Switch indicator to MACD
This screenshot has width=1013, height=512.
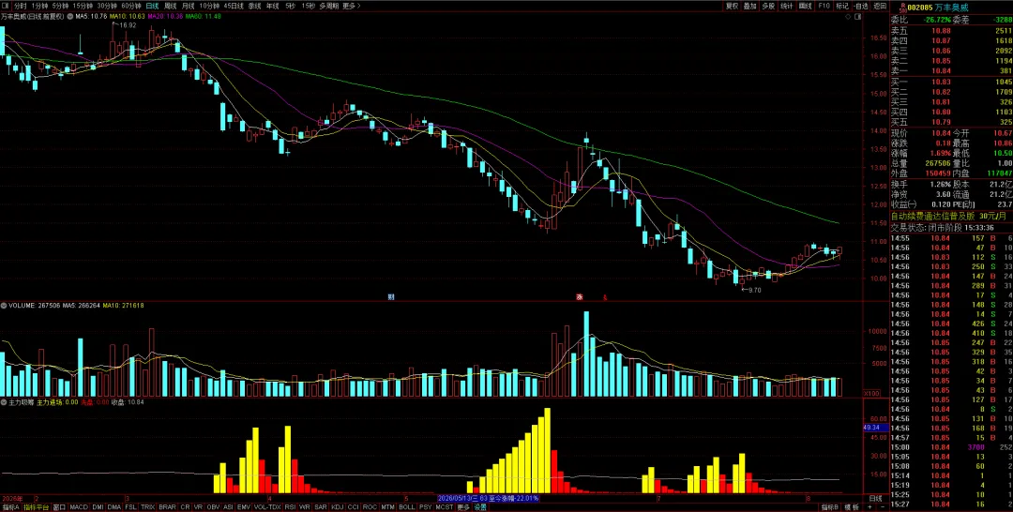[79, 507]
